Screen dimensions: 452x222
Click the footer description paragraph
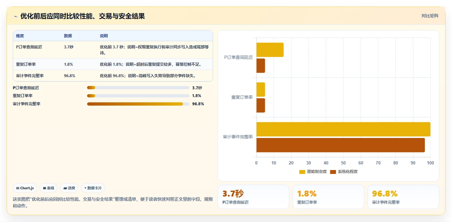click(113, 202)
